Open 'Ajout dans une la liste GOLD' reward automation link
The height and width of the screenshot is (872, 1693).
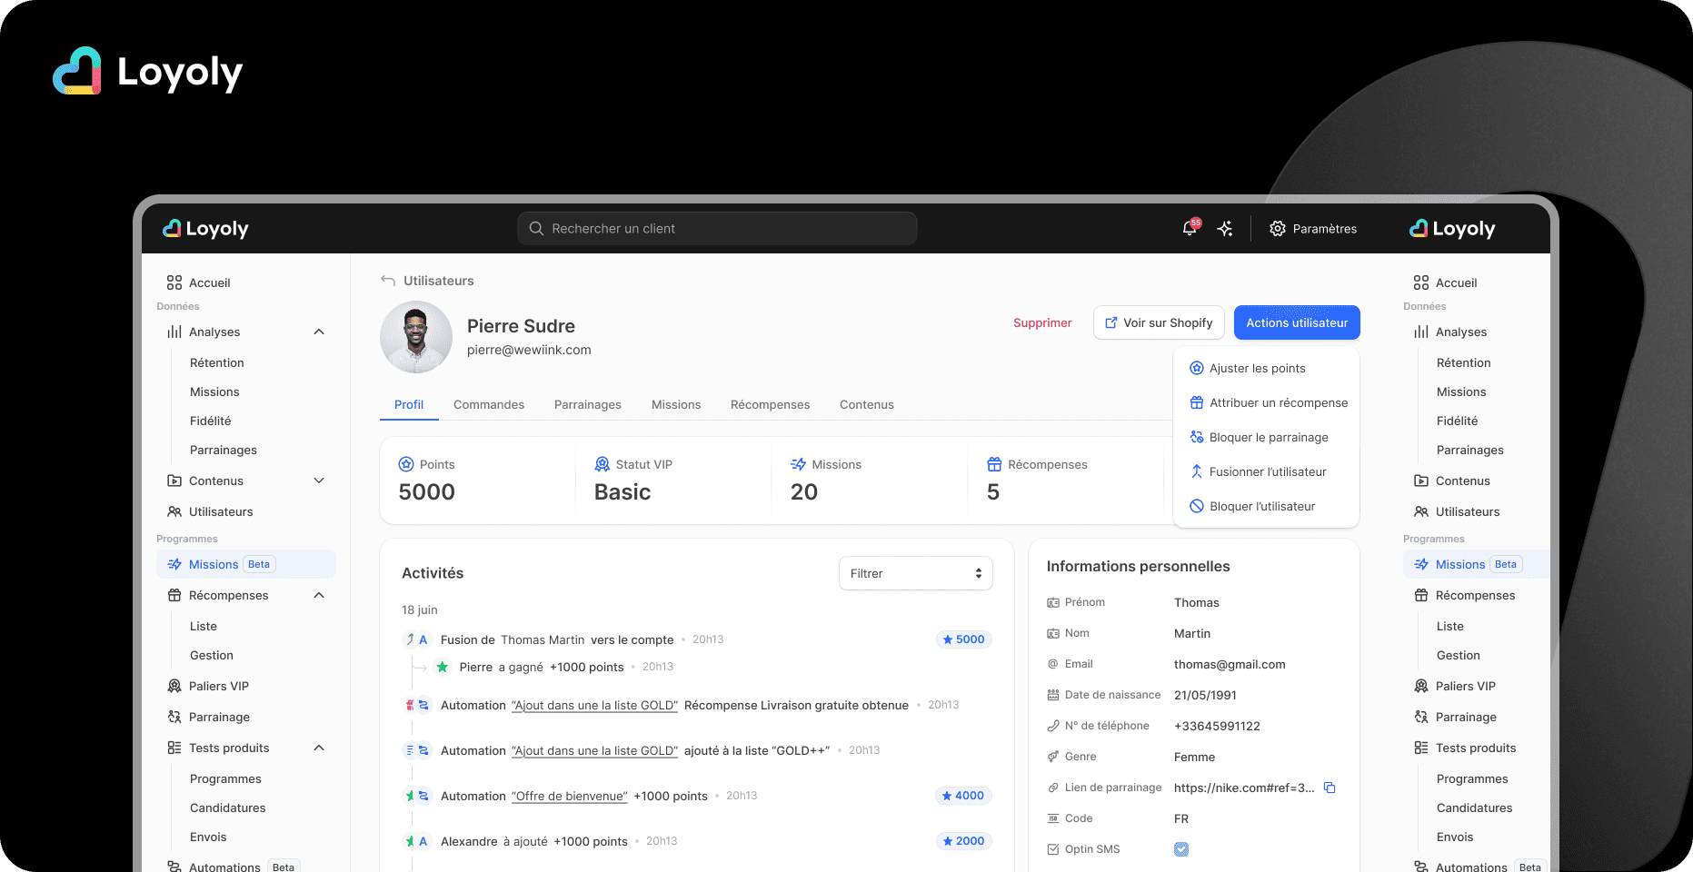[594, 705]
